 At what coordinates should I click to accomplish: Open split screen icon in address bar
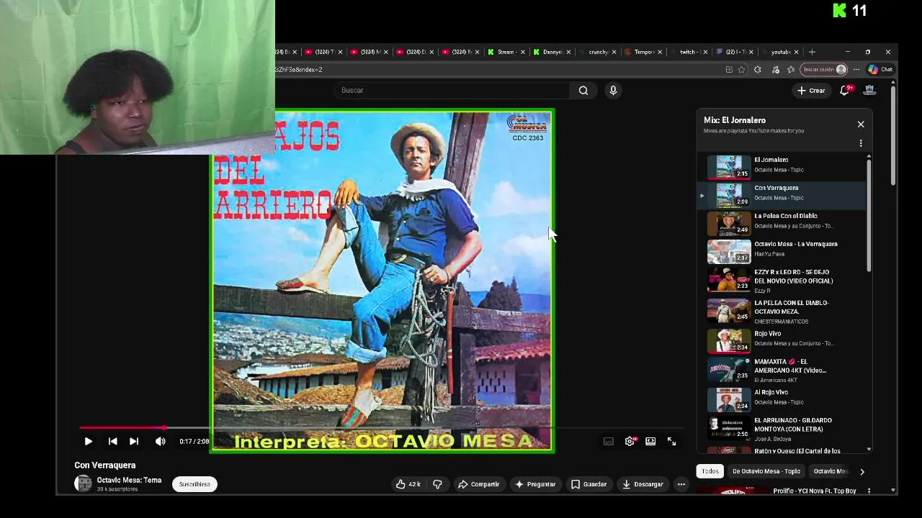point(729,70)
